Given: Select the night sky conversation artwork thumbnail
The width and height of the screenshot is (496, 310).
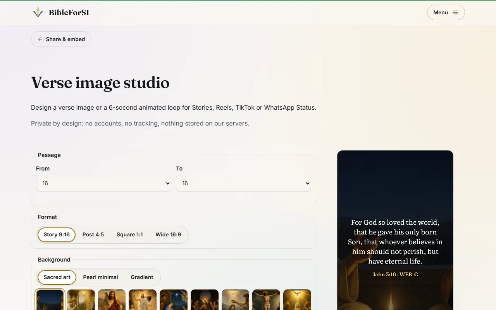Looking at the screenshot, I should coord(50,300).
